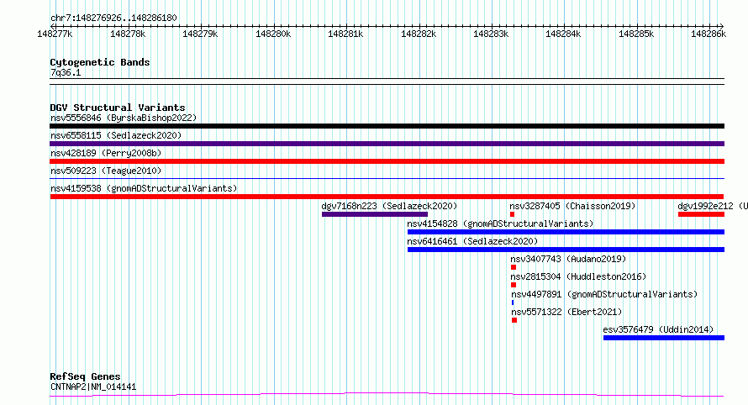Open nsv4159538 gnomAD variant label
The width and height of the screenshot is (748, 405).
pyautogui.click(x=144, y=188)
